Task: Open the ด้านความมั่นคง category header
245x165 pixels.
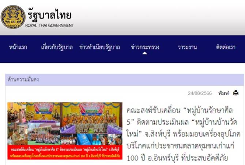Action: click(x=124, y=80)
